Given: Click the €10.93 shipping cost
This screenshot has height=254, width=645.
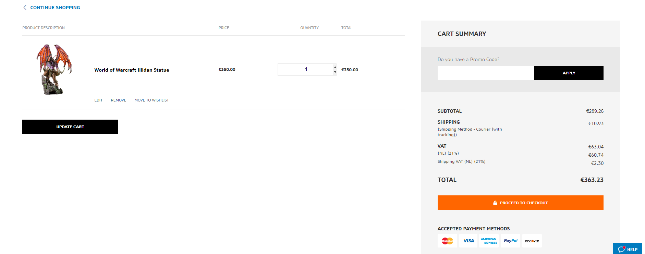Looking at the screenshot, I should coord(596,123).
